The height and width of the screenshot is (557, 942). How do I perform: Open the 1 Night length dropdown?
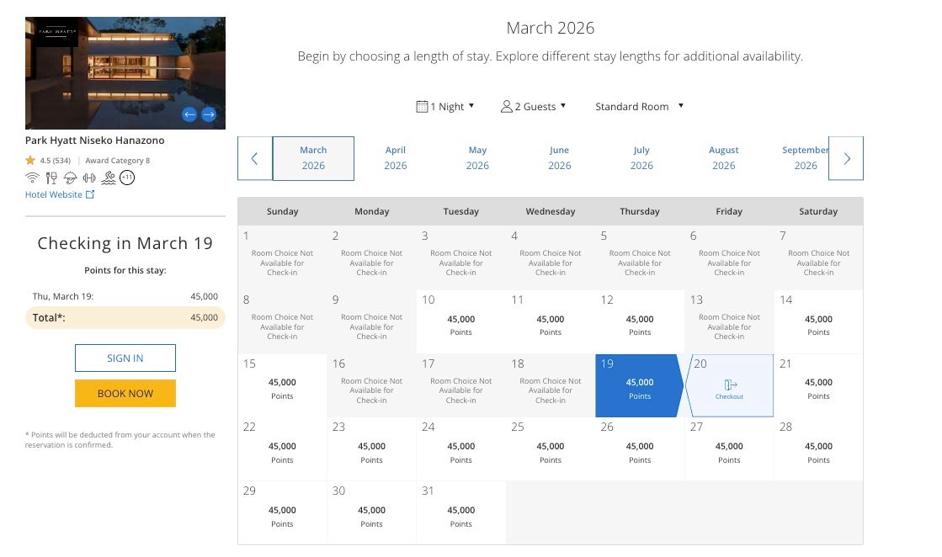[x=445, y=107]
